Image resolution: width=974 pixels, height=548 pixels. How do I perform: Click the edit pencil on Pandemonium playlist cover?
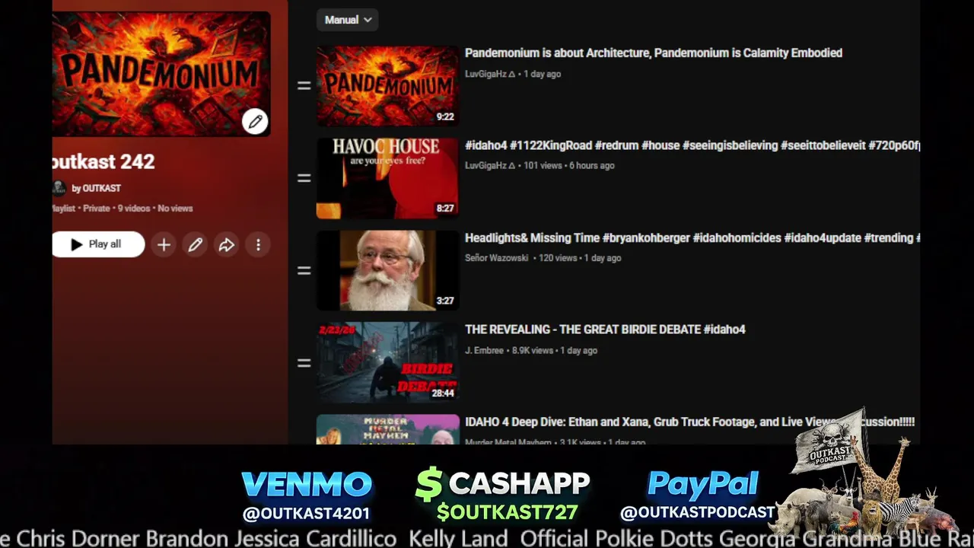click(255, 121)
